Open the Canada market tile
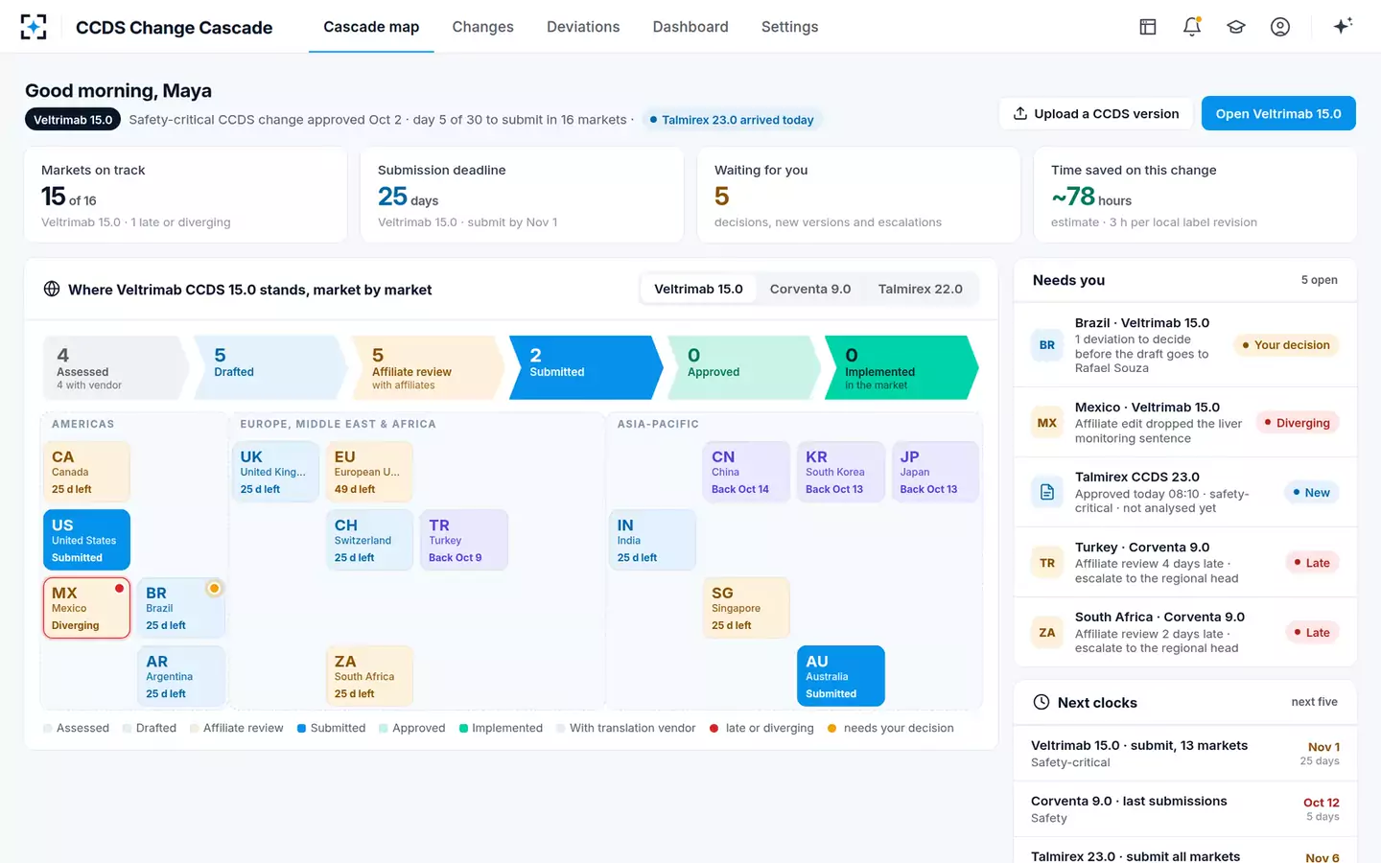The image size is (1381, 863). (x=86, y=472)
